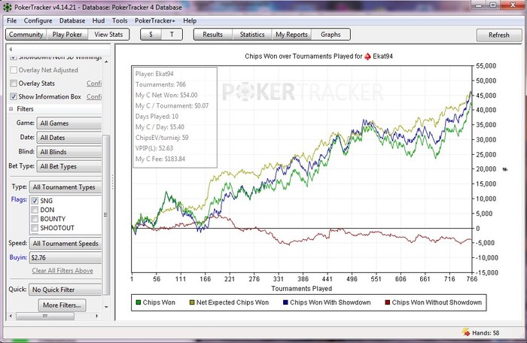Open the Database menu

click(x=72, y=20)
